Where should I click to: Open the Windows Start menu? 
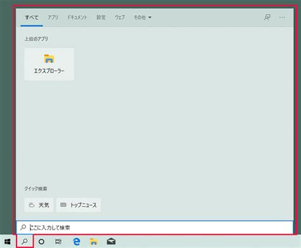click(8, 242)
